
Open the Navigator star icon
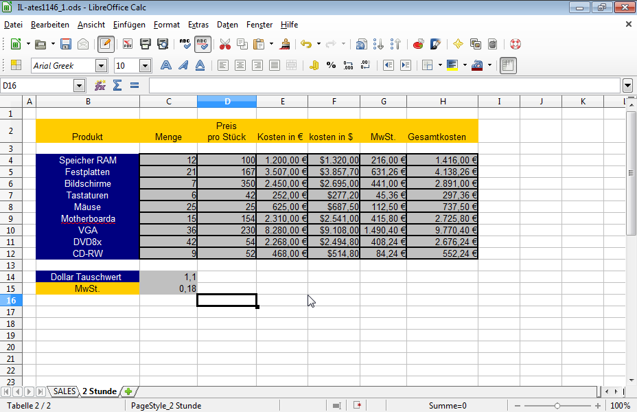click(458, 44)
